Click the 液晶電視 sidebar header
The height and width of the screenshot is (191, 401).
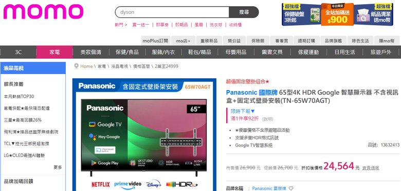33,68
